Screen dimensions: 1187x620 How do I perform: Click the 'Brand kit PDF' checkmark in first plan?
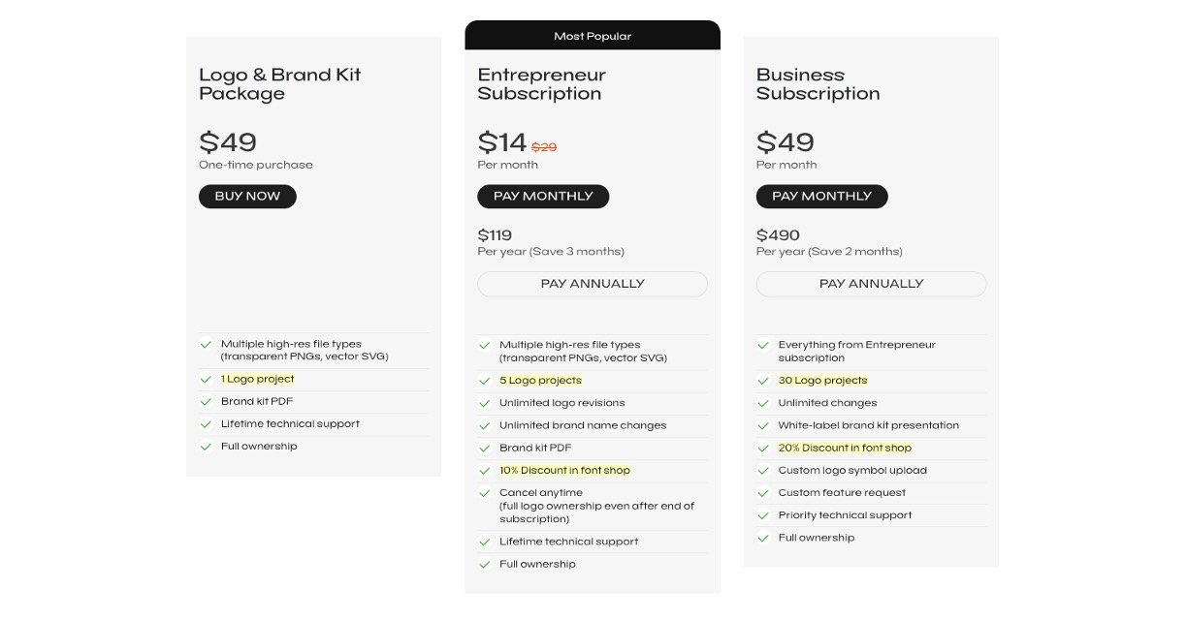coord(206,402)
